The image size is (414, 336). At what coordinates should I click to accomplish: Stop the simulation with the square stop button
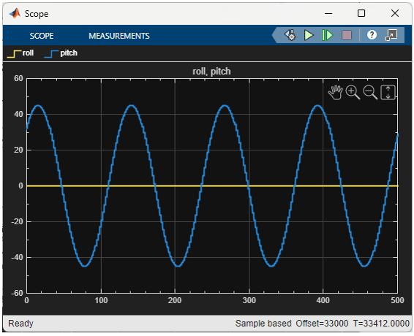click(x=347, y=35)
